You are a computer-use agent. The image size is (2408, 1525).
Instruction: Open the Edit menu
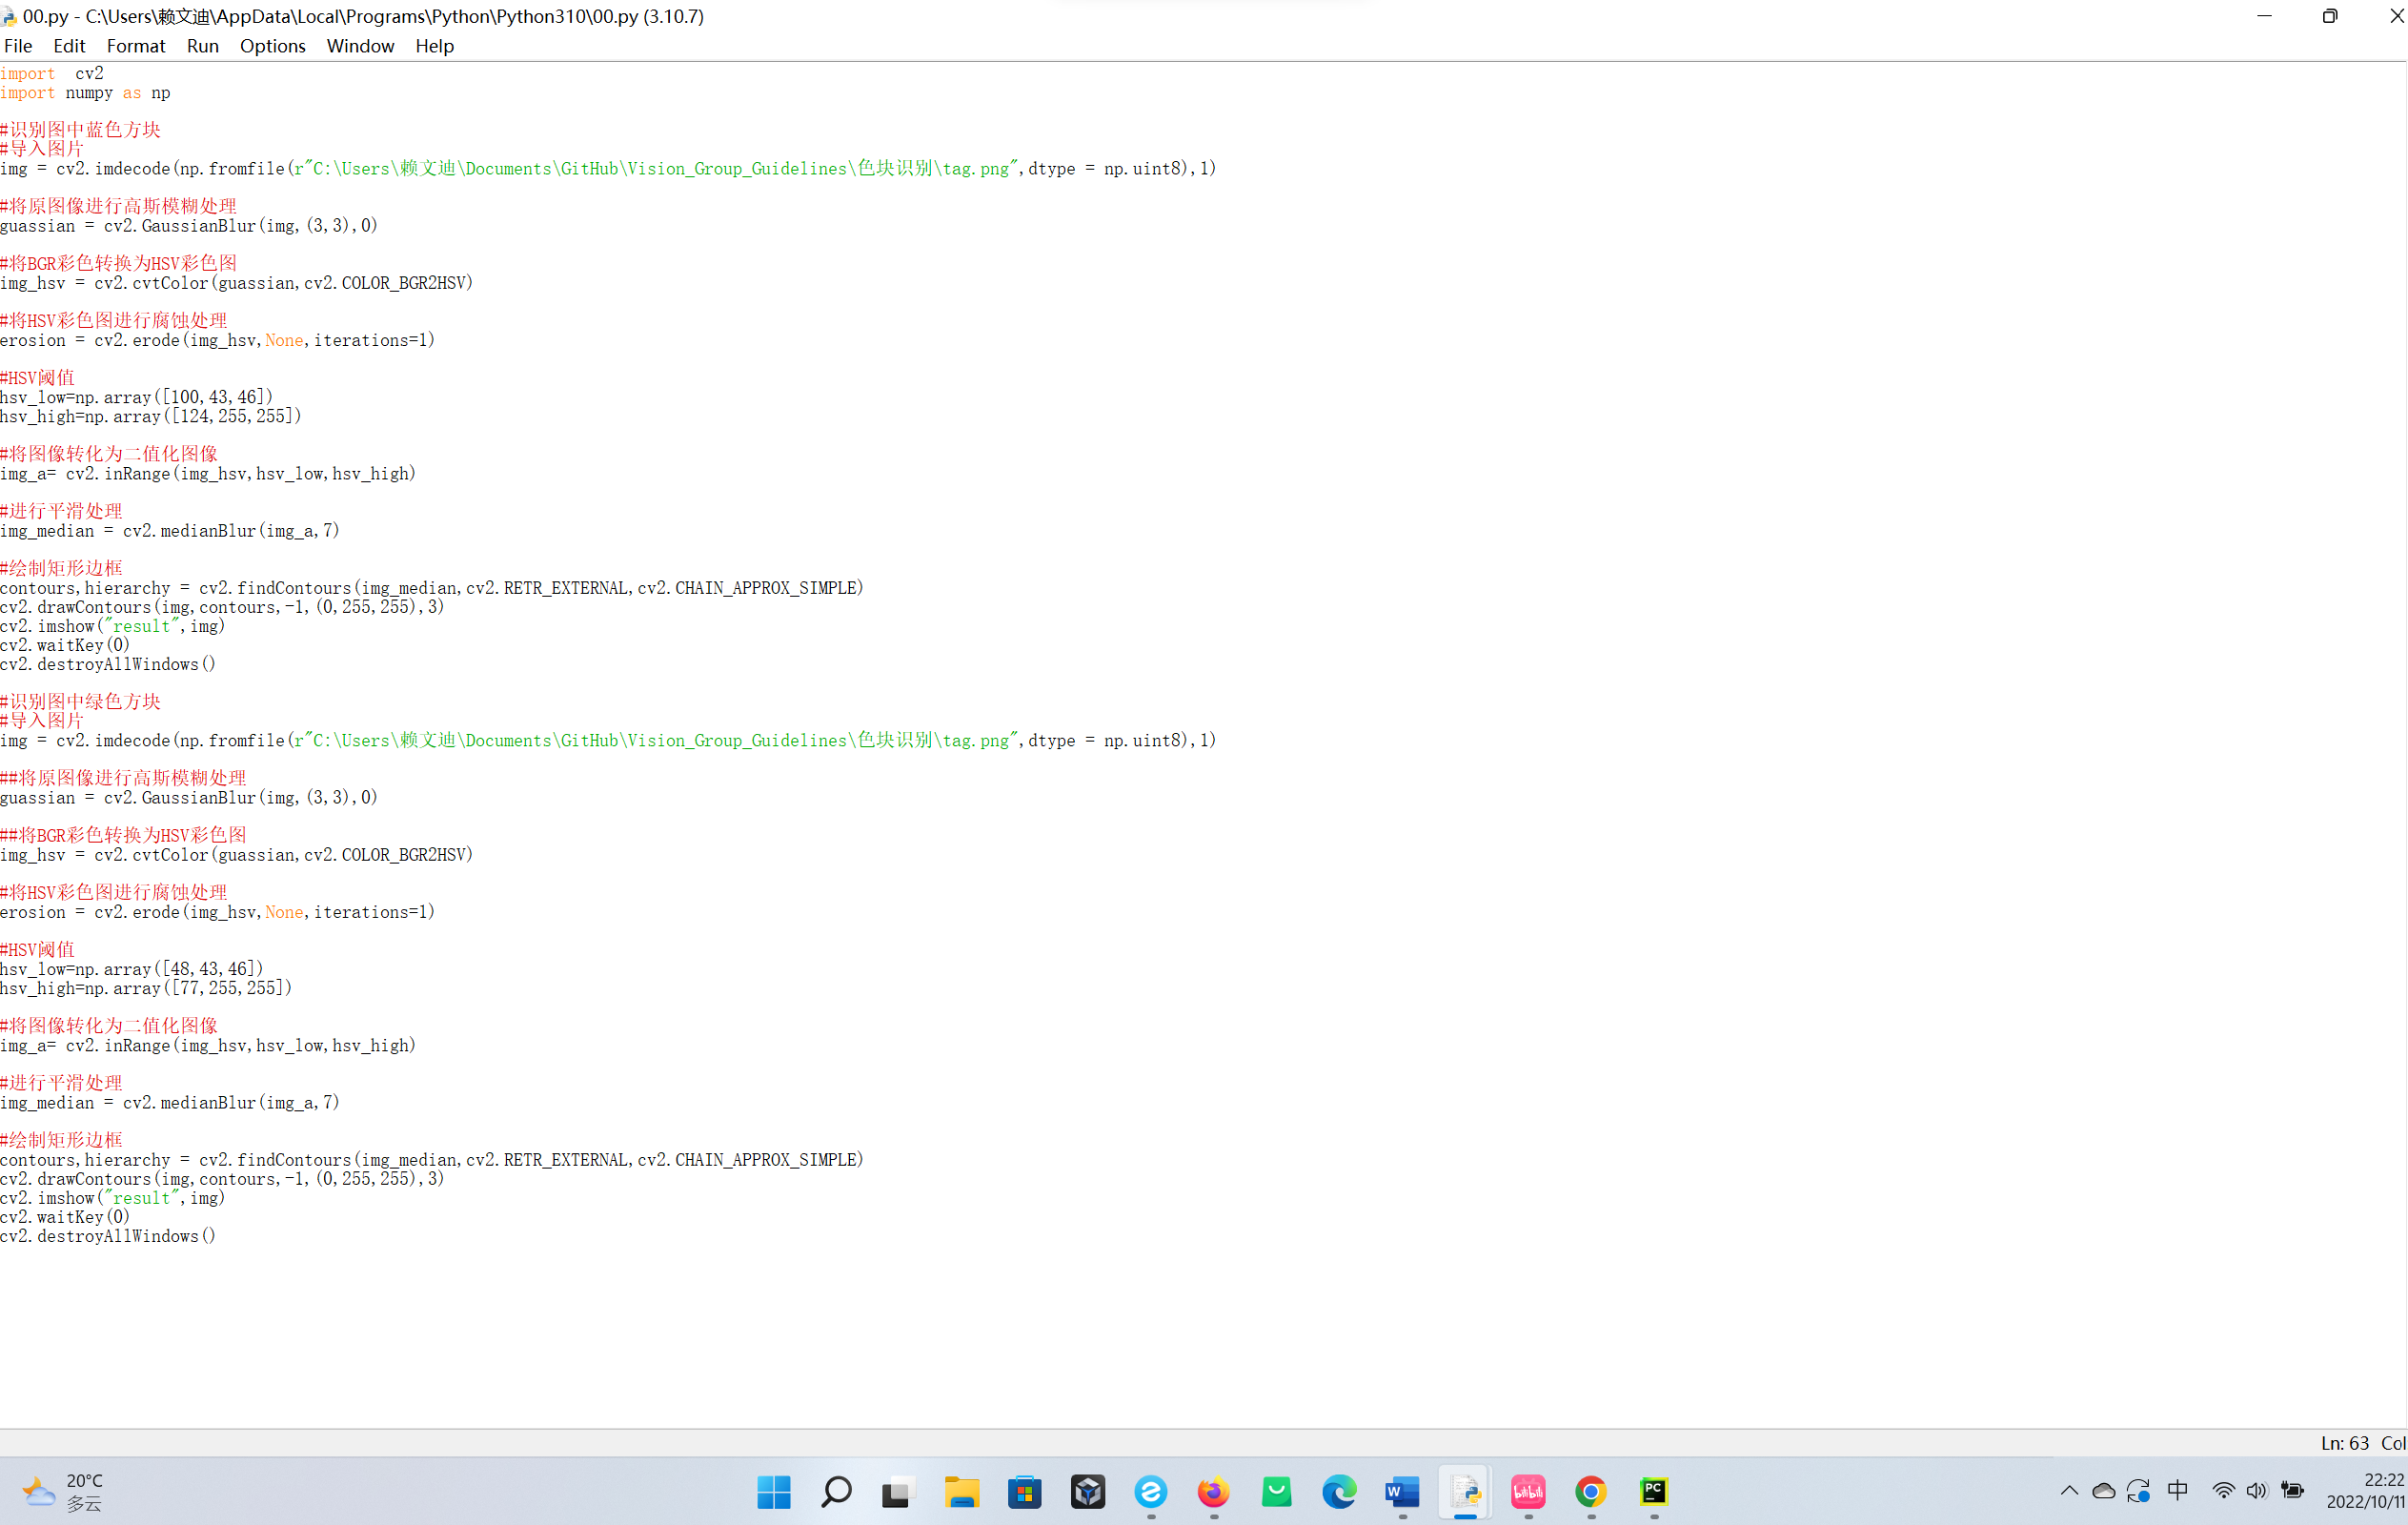click(69, 46)
